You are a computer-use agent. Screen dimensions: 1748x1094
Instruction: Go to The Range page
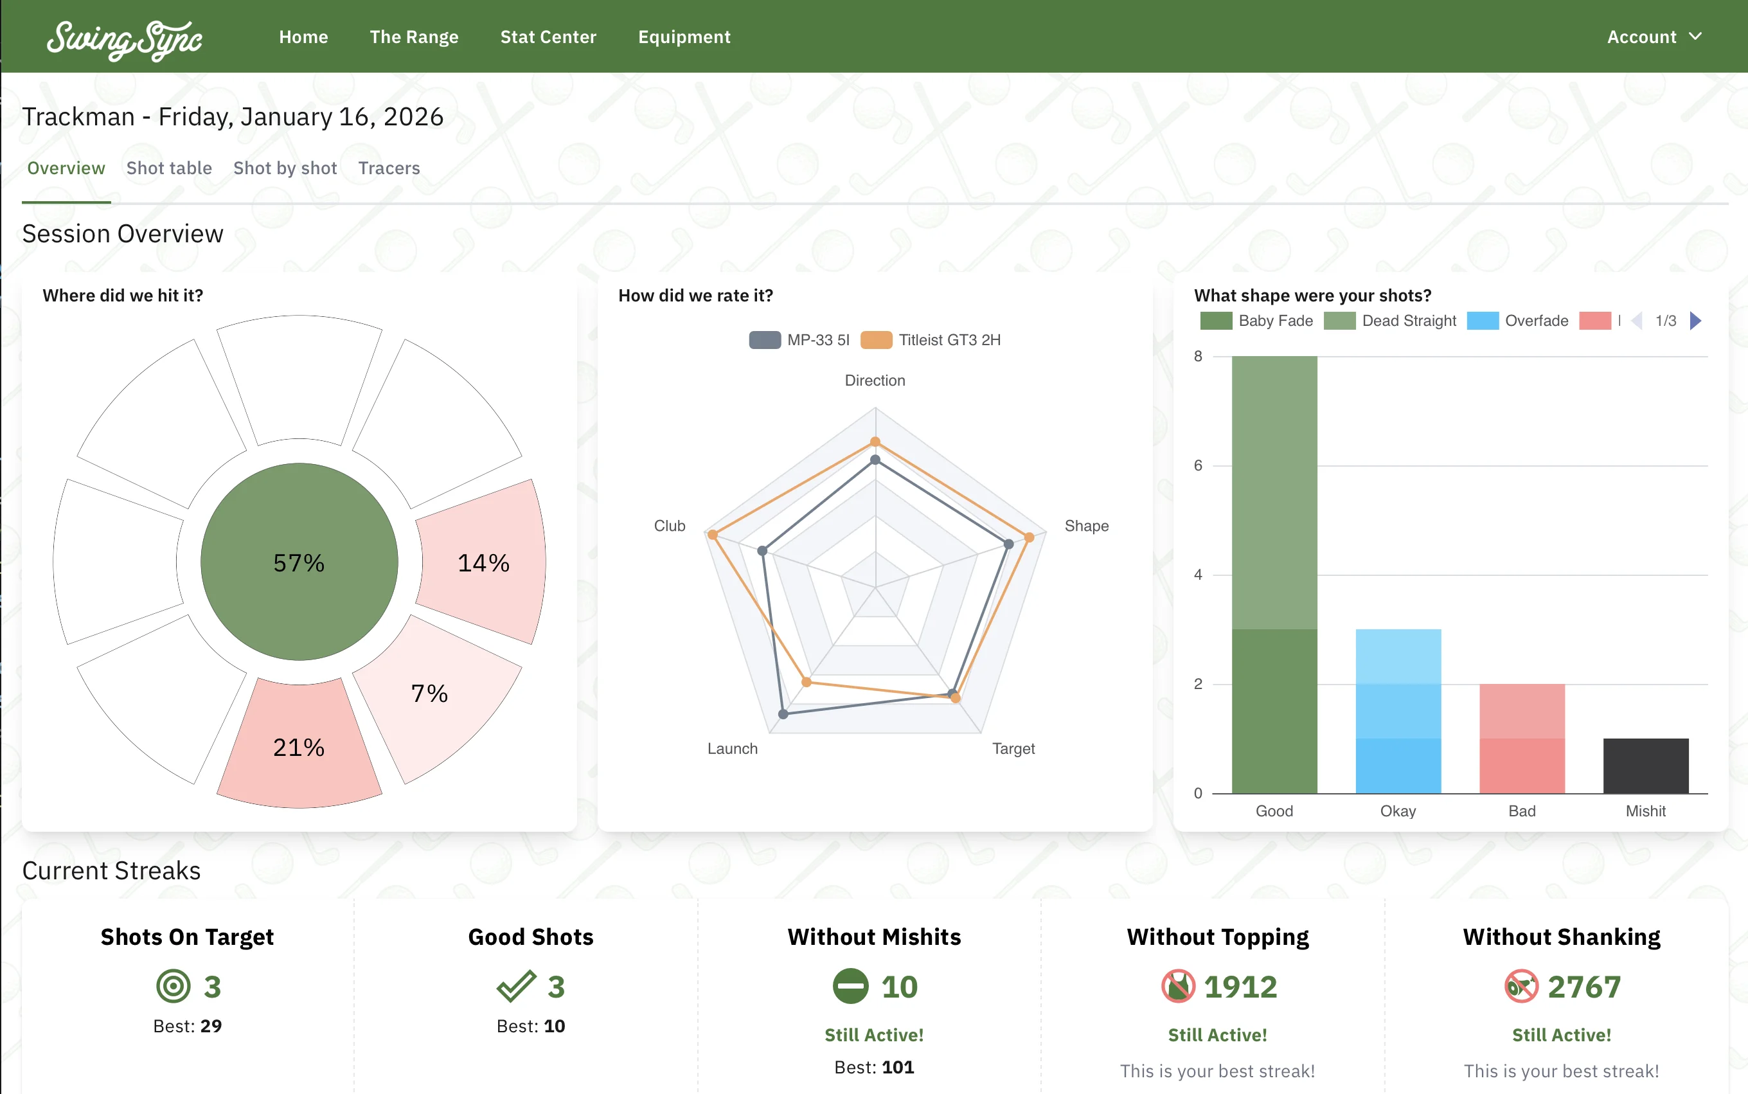[x=415, y=36]
